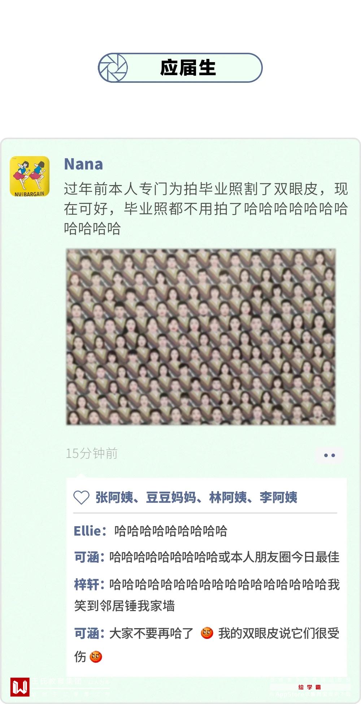Open 可涵's name on 朋友圈今日最佳 comment
Screen dimensions: 361x704
coord(87,557)
